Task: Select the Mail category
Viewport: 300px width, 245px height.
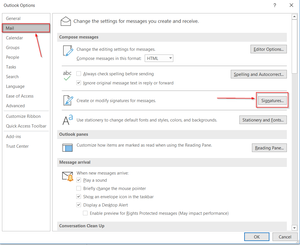Action: pyautogui.click(x=26, y=28)
